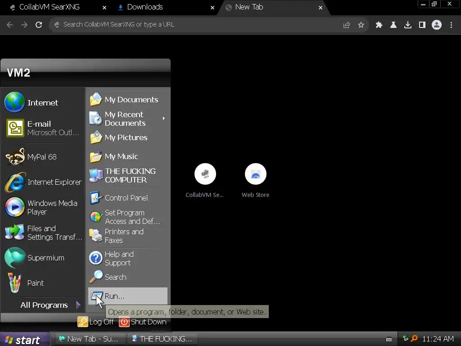461x346 pixels.
Task: Close the New Tab tab
Action: [321, 8]
